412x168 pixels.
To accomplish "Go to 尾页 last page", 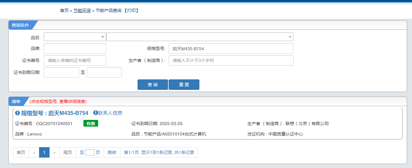I will tap(68, 152).
